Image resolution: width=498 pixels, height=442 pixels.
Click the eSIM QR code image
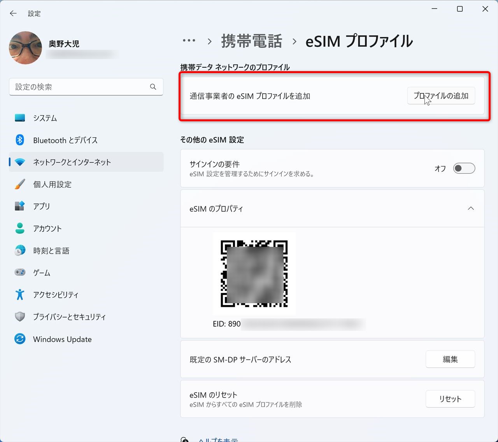[254, 273]
